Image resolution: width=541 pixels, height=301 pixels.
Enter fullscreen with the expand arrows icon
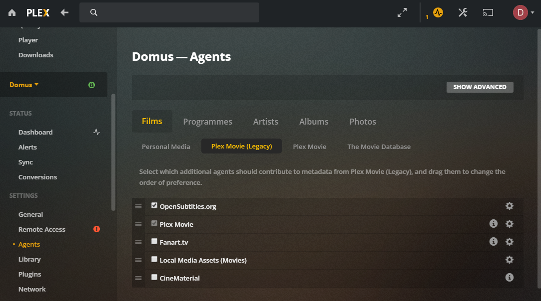(x=402, y=13)
